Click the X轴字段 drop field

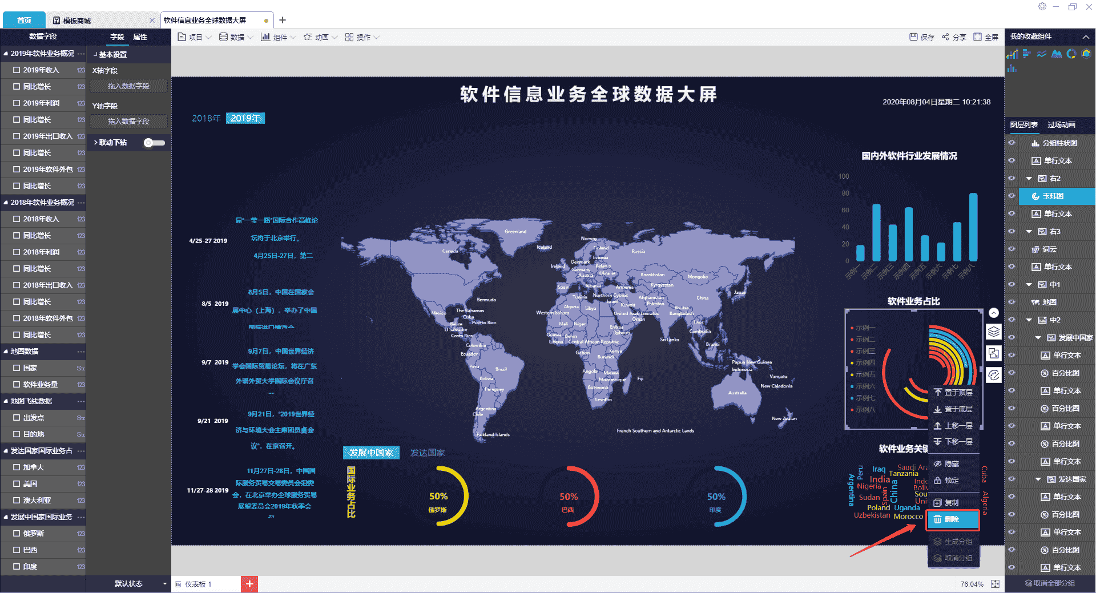click(x=128, y=86)
